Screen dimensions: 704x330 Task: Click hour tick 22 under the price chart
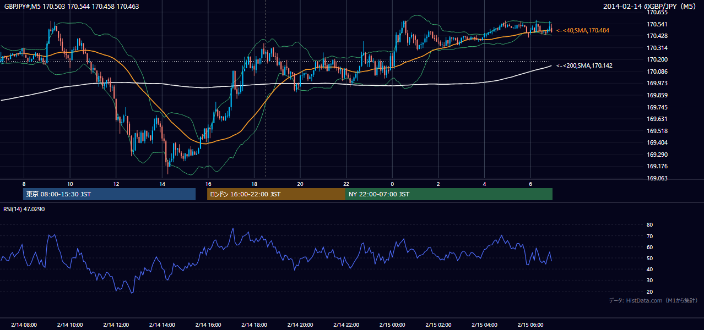pyautogui.click(x=346, y=184)
